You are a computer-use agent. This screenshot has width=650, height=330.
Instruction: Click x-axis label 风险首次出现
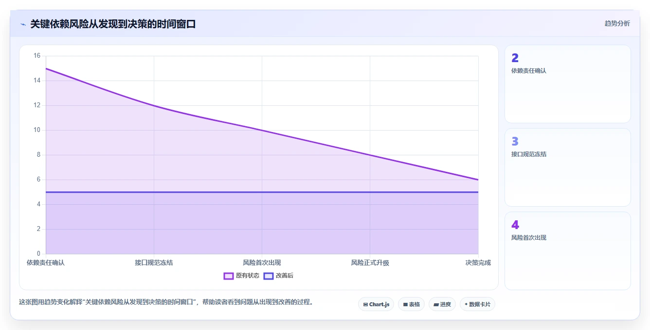click(262, 263)
